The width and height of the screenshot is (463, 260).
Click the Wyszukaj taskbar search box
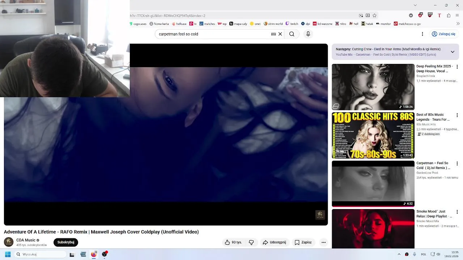40,254
